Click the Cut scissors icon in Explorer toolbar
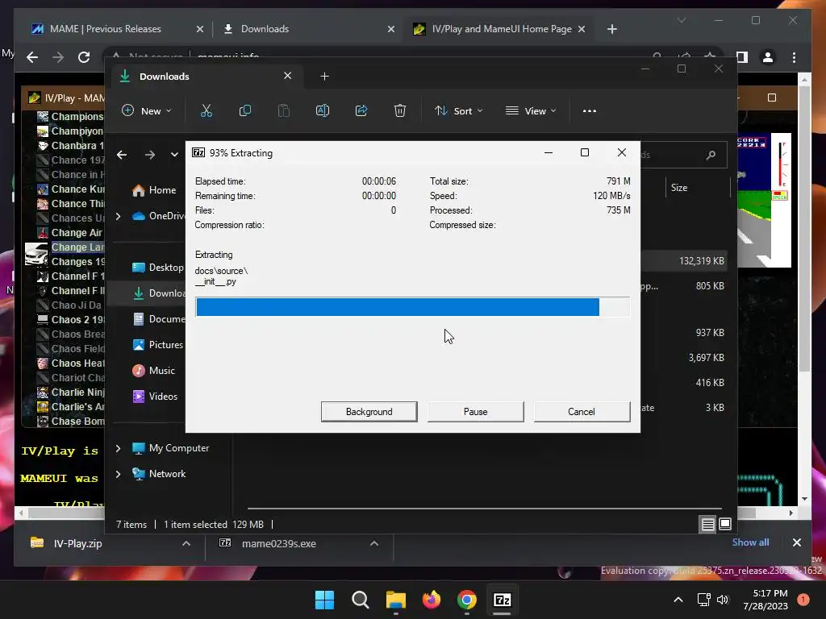The image size is (826, 619). 206,110
